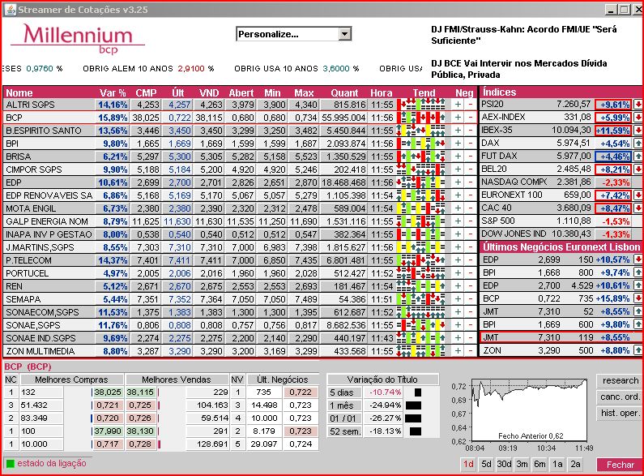
Task: Click the red down arrow beside CAC 40
Action: (638, 208)
